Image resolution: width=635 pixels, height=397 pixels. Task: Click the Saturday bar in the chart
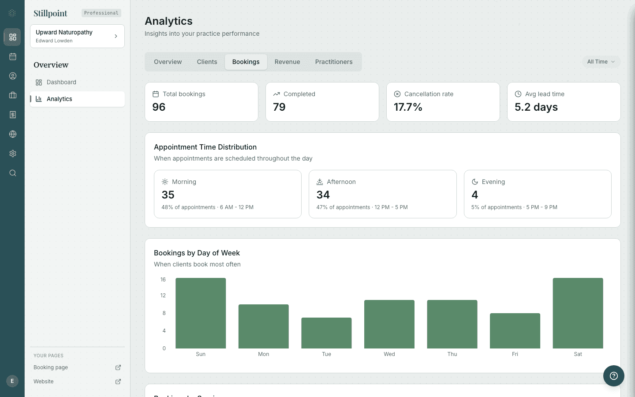tap(578, 313)
